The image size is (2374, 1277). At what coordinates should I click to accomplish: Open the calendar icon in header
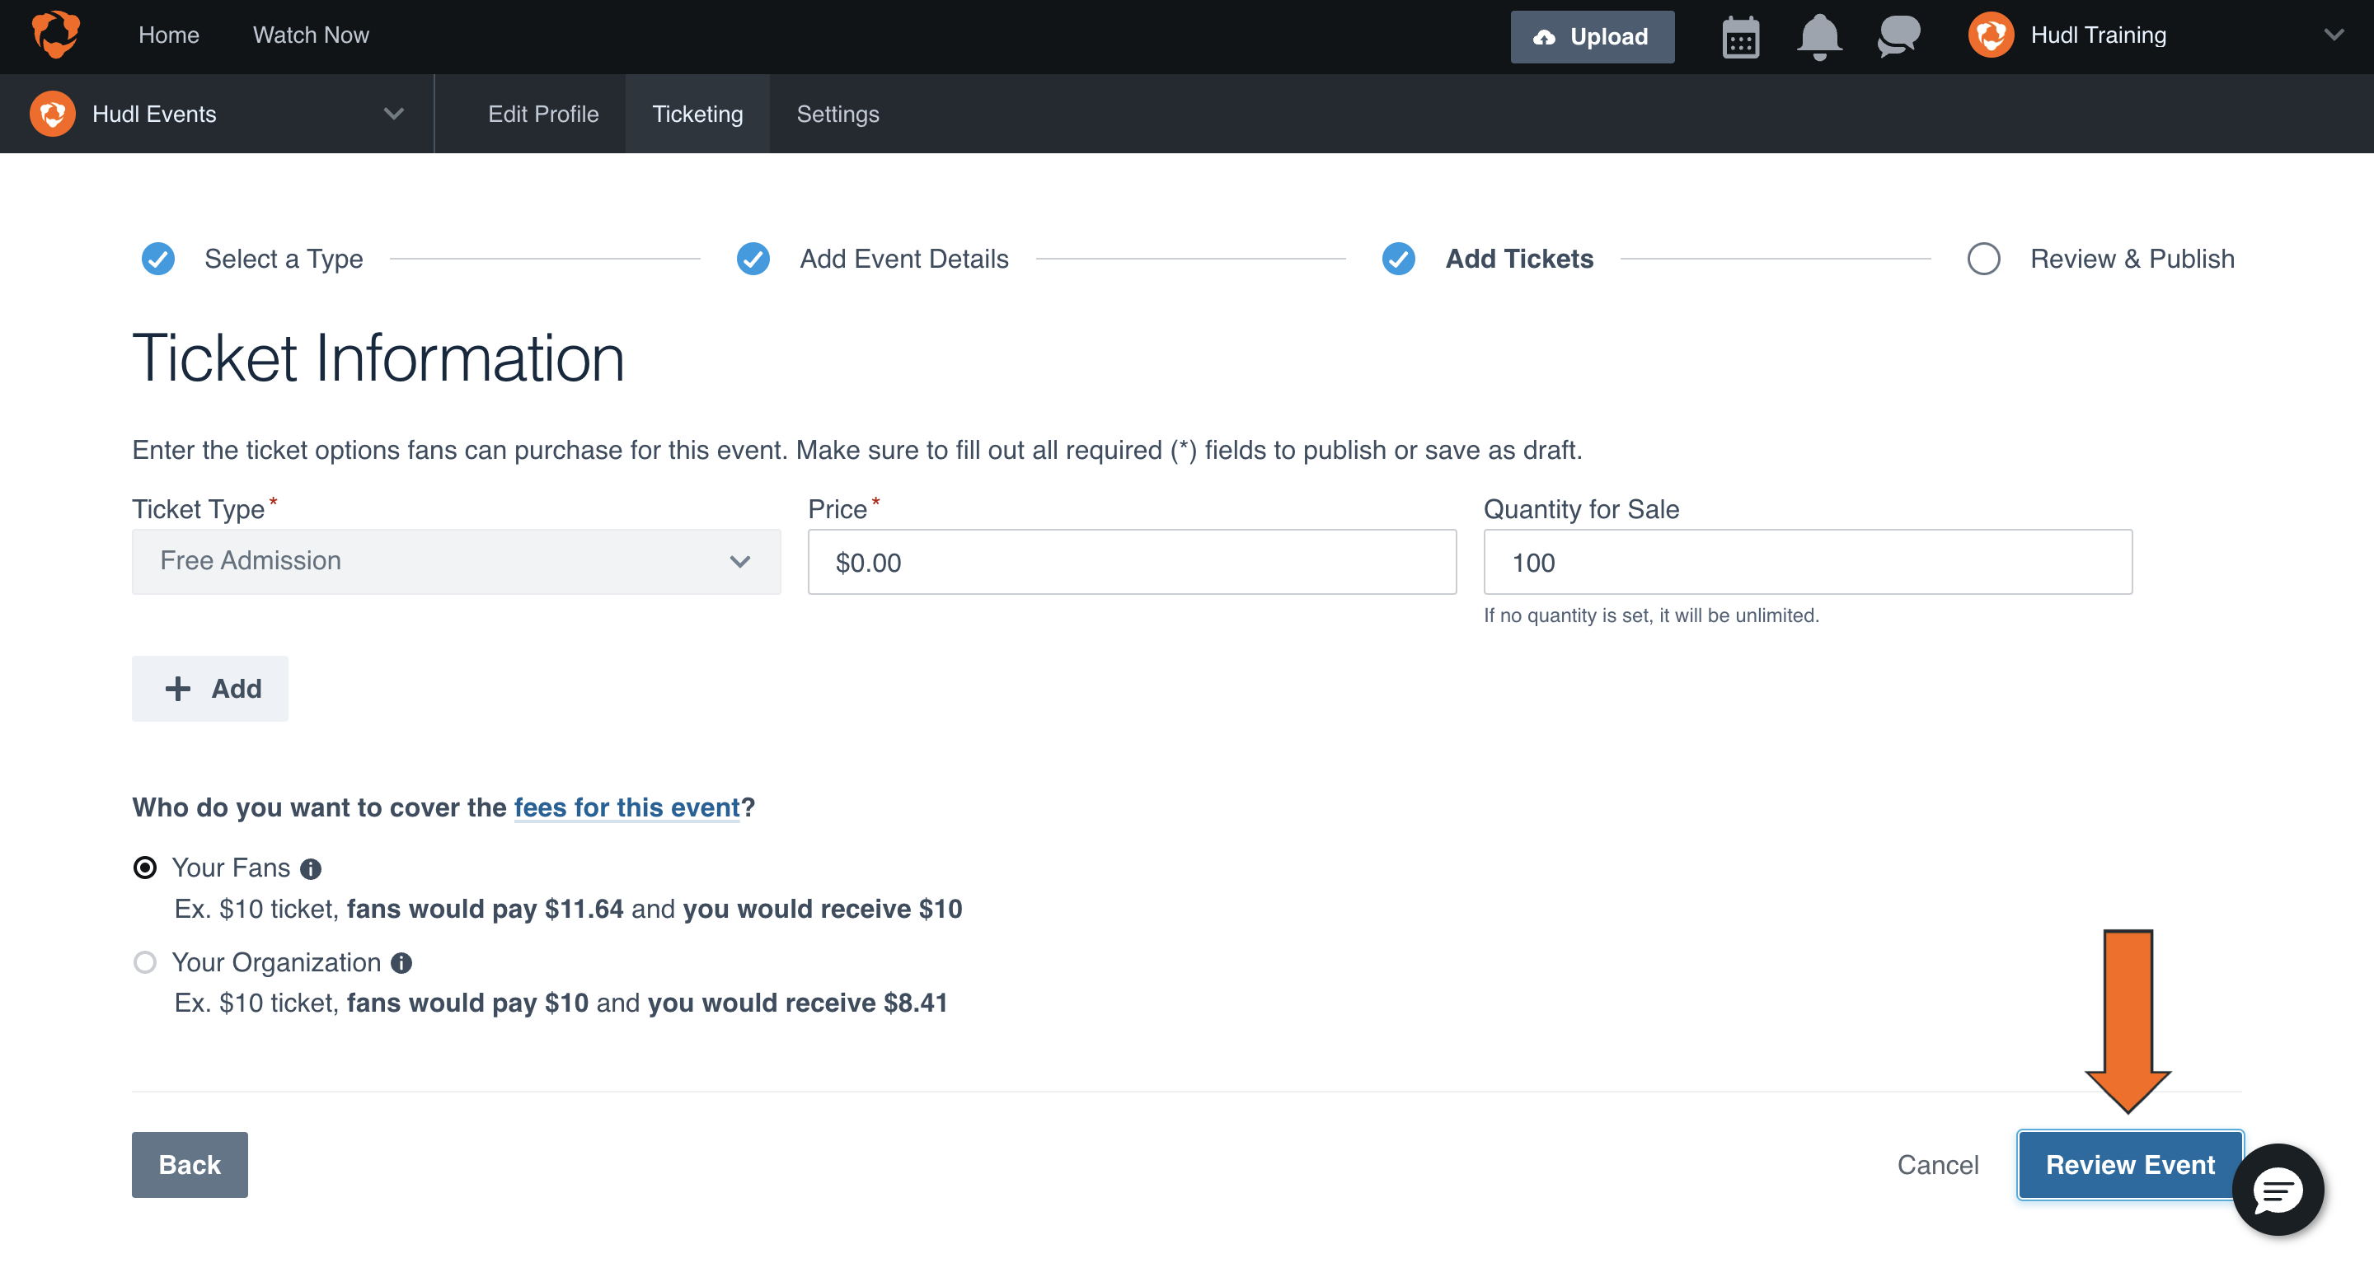click(x=1740, y=37)
